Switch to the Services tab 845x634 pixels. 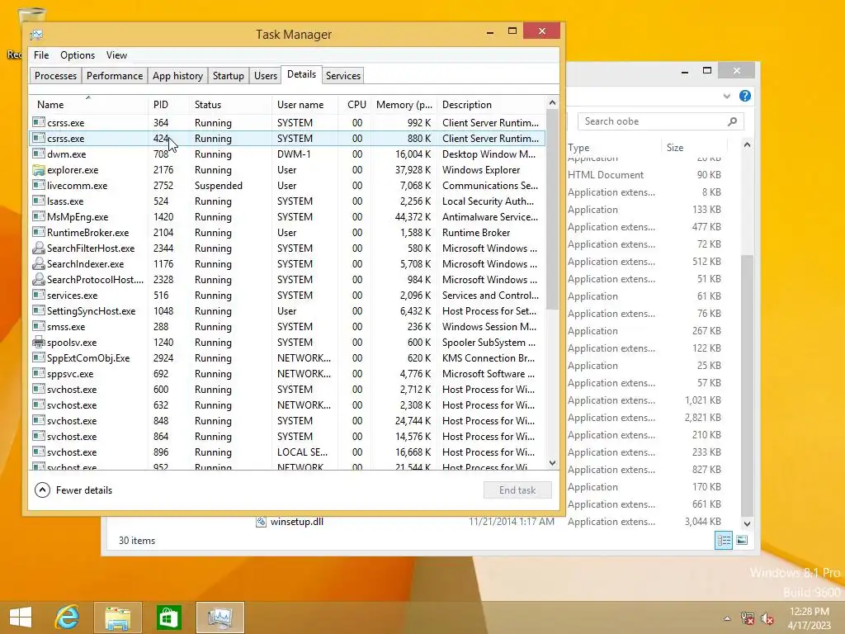[343, 75]
